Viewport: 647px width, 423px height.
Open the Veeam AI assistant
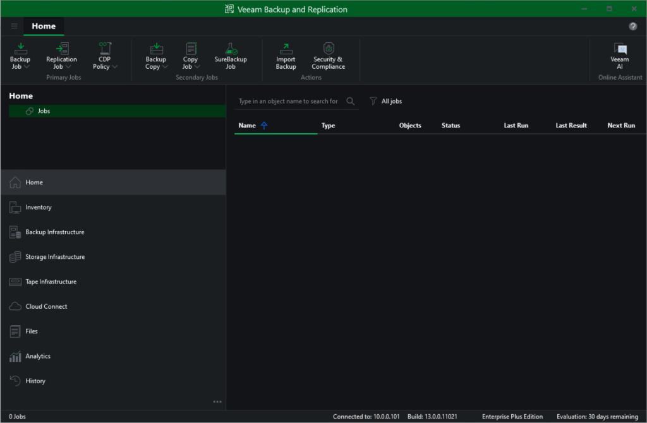pos(619,49)
